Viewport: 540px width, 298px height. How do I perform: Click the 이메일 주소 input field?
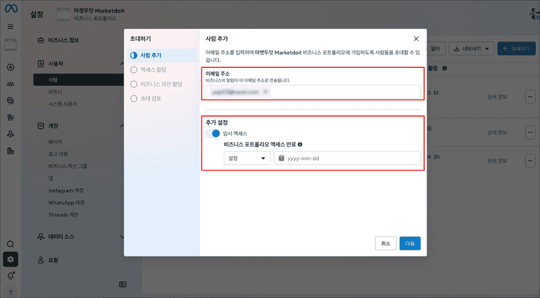click(x=313, y=92)
